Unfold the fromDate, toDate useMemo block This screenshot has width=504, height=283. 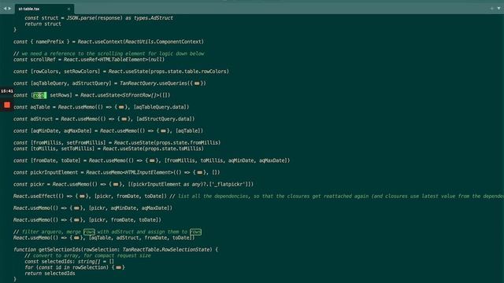152,160
